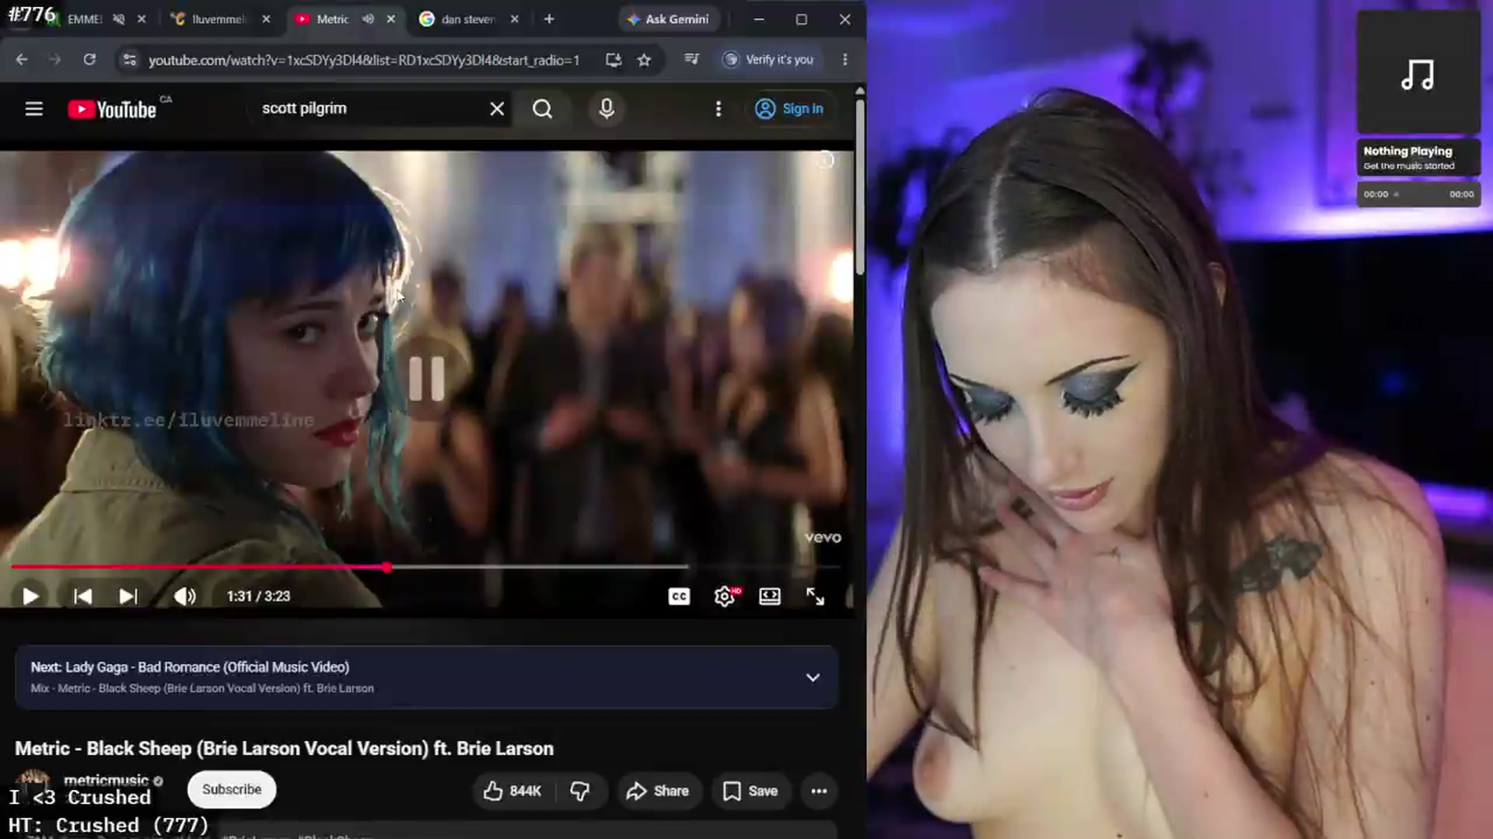Go to YouTube home via logo

[112, 110]
